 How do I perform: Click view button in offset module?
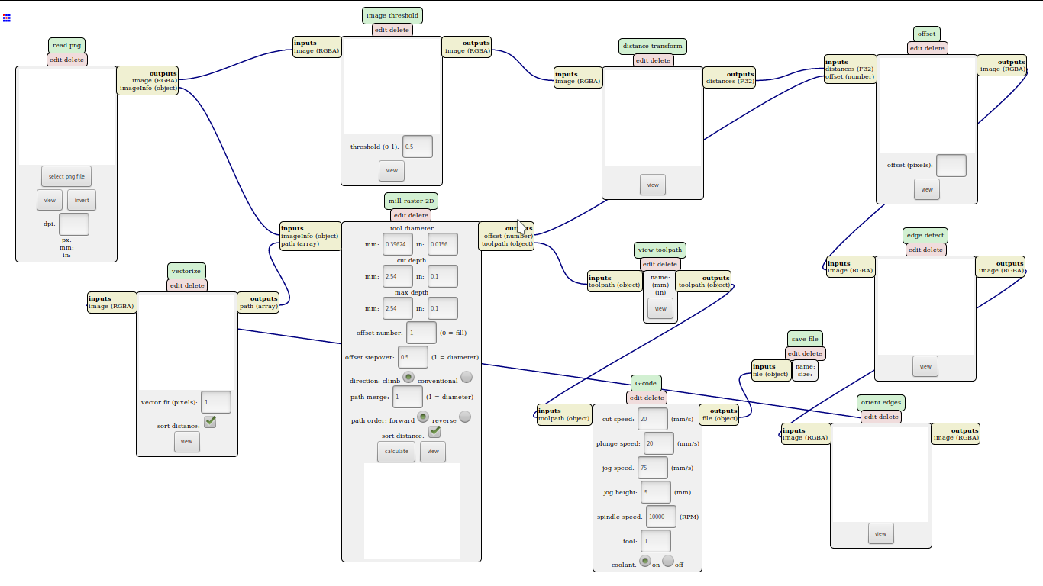[x=927, y=189]
